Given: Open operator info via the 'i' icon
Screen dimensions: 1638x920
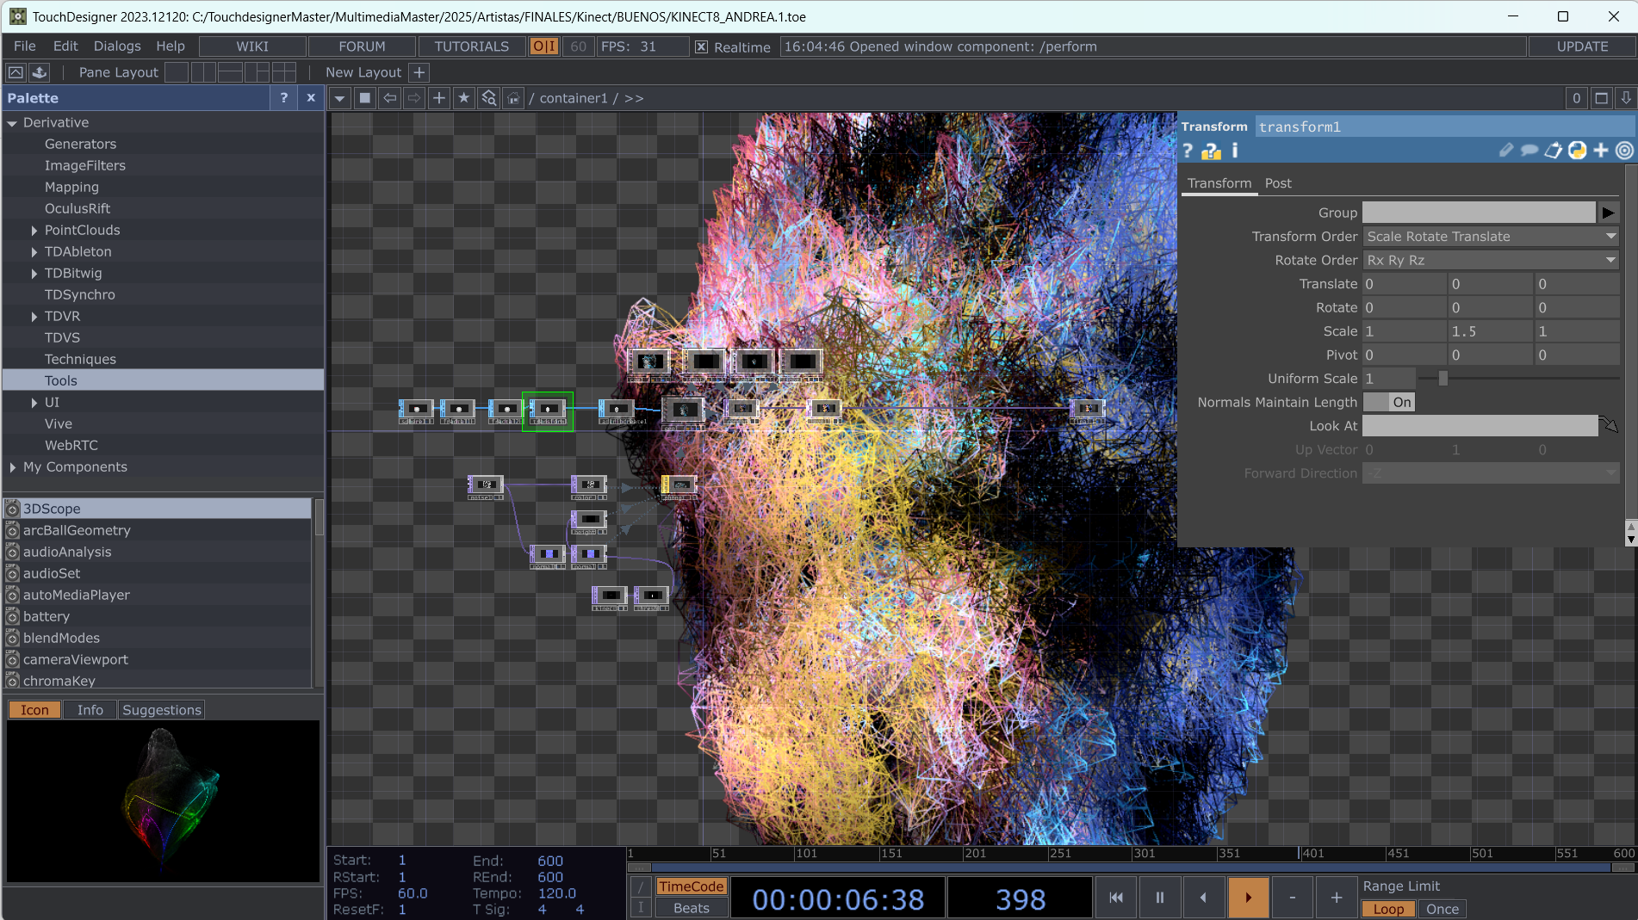Looking at the screenshot, I should (x=1235, y=151).
